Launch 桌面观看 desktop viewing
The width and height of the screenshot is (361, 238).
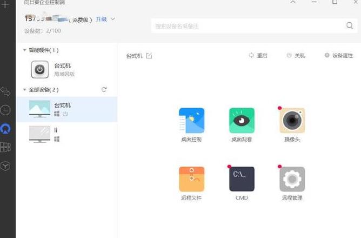tap(242, 121)
